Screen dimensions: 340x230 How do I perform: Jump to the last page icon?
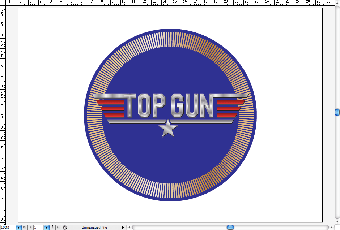click(x=58, y=227)
